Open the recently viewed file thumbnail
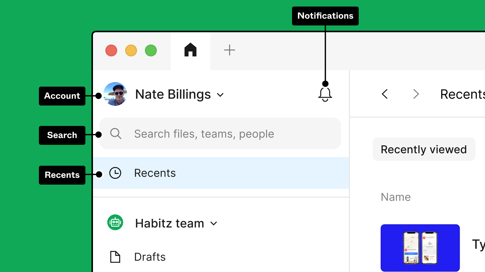Screen dimensions: 485x272 [420, 247]
